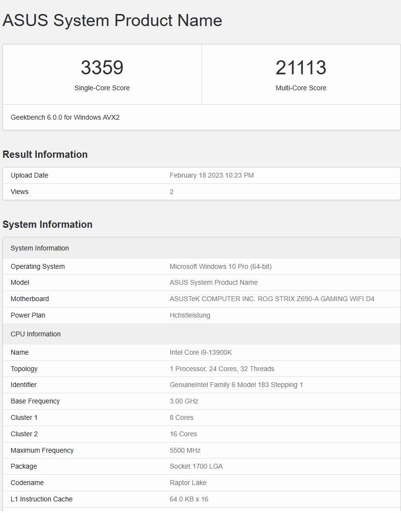Select 1 Processor, 24 Cores, 32 Threads
The height and width of the screenshot is (513, 401).
222,369
